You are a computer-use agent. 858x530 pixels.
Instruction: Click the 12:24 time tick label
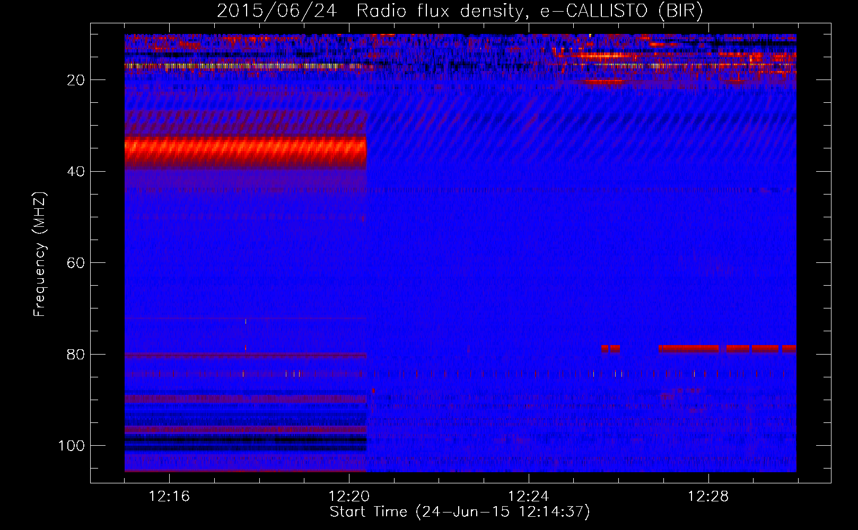tap(529, 497)
